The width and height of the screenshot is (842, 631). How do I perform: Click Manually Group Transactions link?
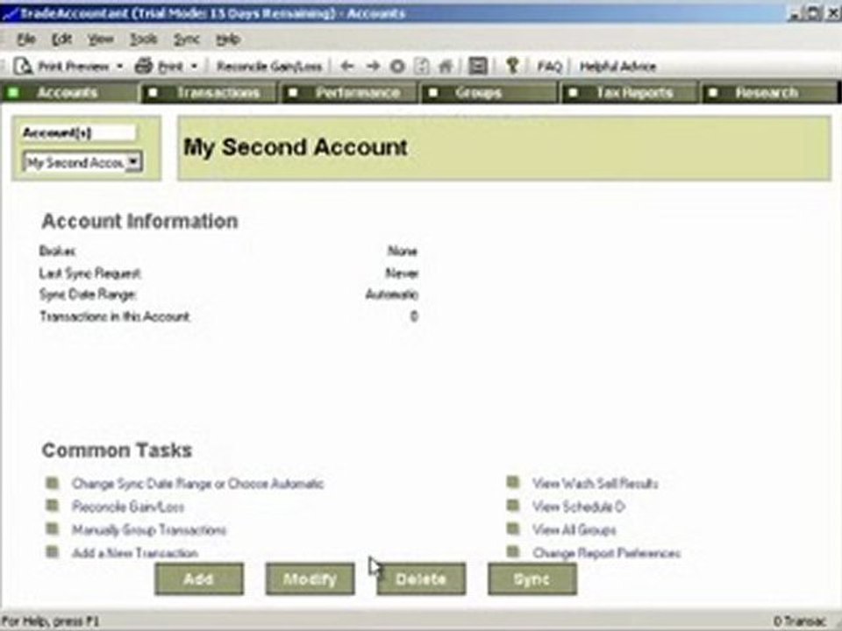149,530
